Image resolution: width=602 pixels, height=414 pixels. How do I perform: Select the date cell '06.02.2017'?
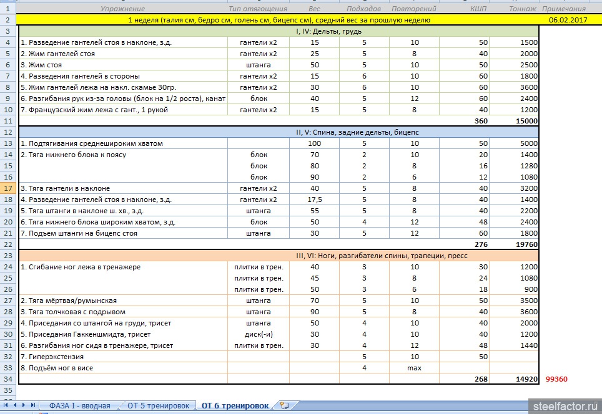pos(568,20)
